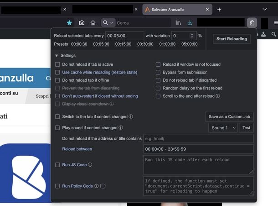
Task: Adjust variation percent stepper arrows
Action: point(192,36)
